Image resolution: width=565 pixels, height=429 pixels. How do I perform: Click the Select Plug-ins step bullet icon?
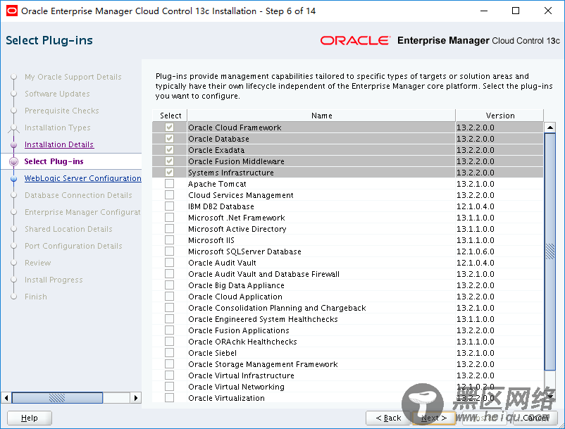click(13, 161)
